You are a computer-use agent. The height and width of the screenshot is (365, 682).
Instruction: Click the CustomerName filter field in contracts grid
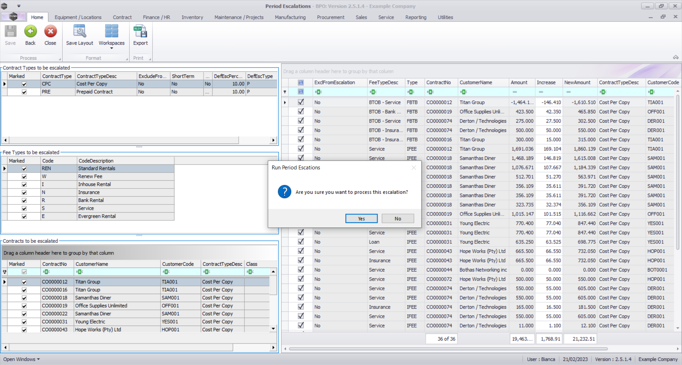coord(117,272)
